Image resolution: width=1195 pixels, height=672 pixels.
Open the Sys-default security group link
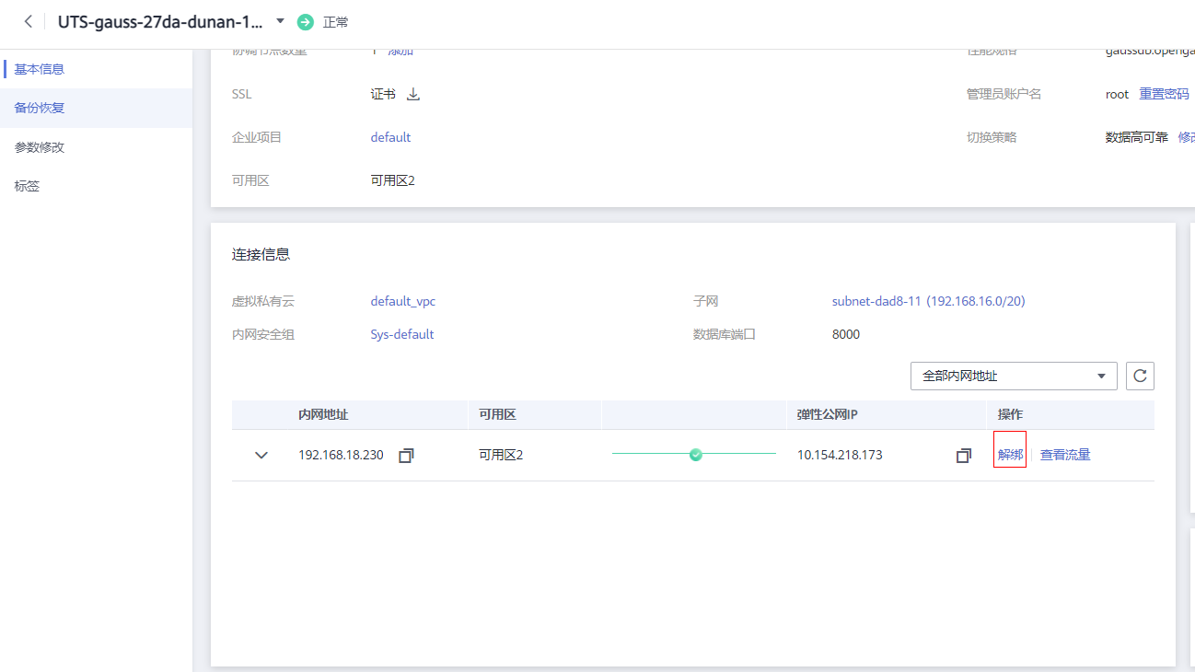click(x=402, y=334)
